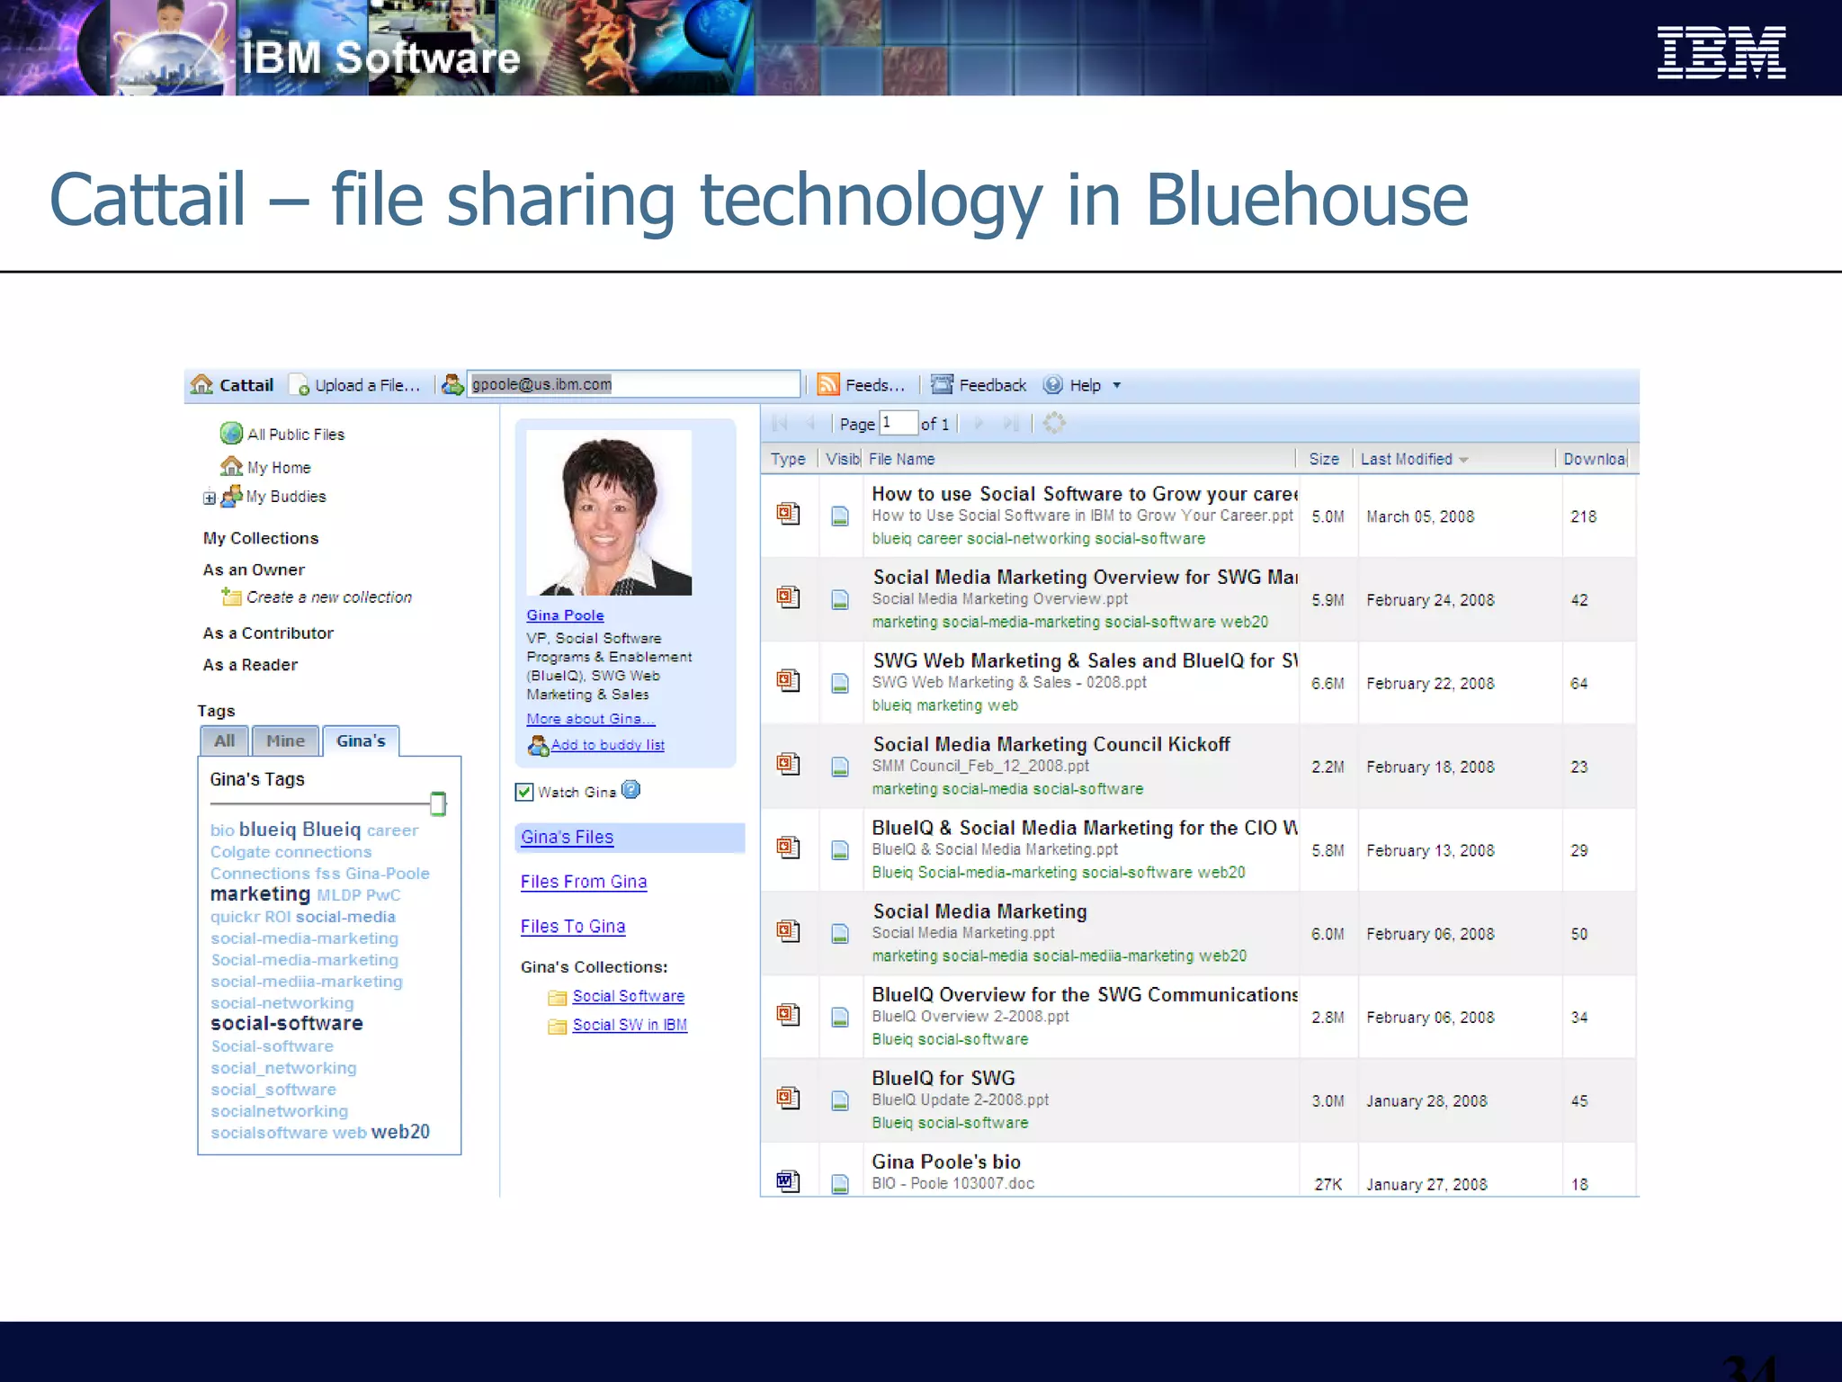Open Files From Gina
Viewport: 1842px width, 1382px height.
coord(583,882)
